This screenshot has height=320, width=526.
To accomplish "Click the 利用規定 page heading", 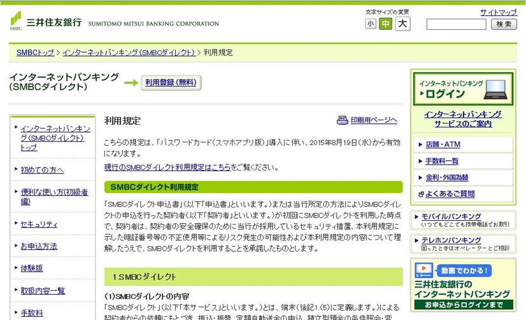I will pos(122,121).
